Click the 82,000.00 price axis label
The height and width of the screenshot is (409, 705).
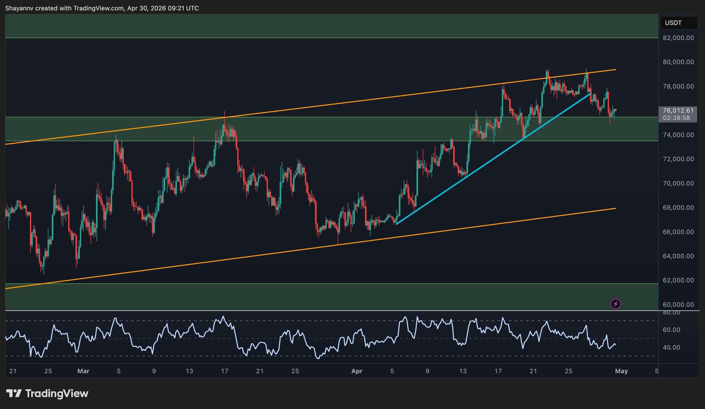pyautogui.click(x=678, y=38)
